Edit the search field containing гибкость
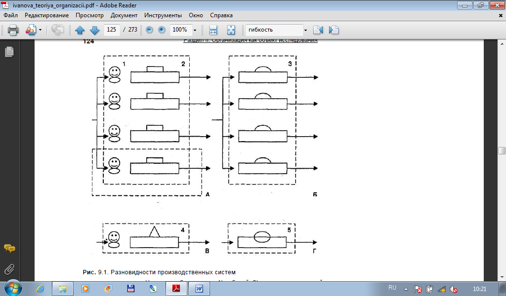The image size is (506, 296). click(x=274, y=30)
